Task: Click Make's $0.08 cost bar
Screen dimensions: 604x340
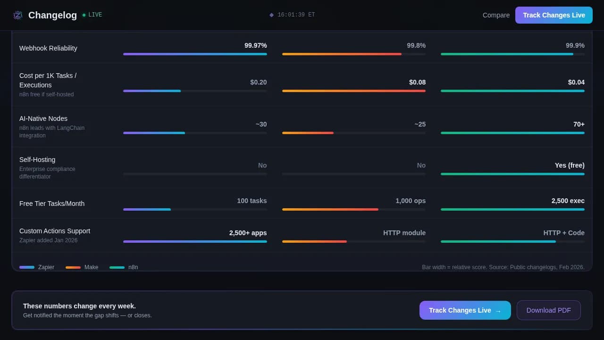Action: tap(353, 91)
